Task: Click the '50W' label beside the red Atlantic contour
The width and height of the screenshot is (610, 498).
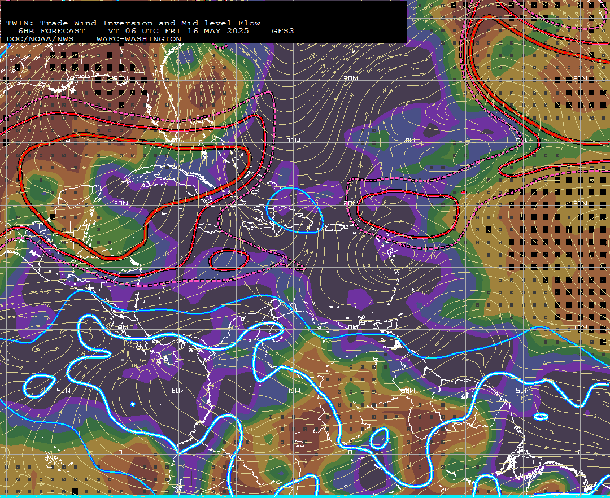Action: (x=523, y=141)
